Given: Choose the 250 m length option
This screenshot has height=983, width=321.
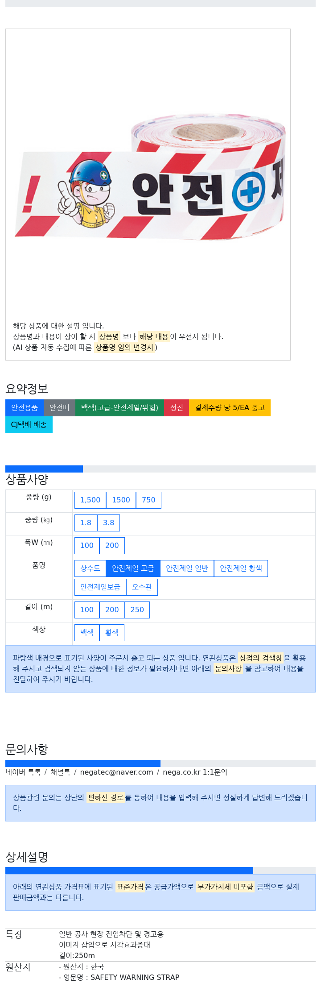Looking at the screenshot, I should point(137,610).
